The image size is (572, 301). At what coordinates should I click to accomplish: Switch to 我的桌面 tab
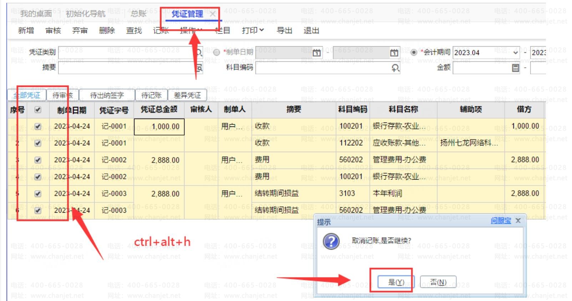(36, 14)
